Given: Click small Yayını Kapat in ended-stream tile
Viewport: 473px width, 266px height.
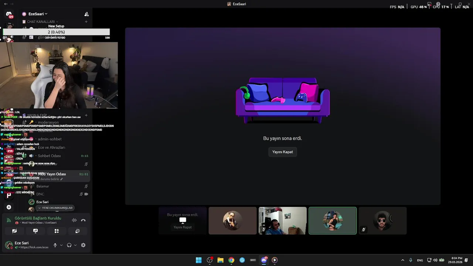Looking at the screenshot, I should coord(183,227).
